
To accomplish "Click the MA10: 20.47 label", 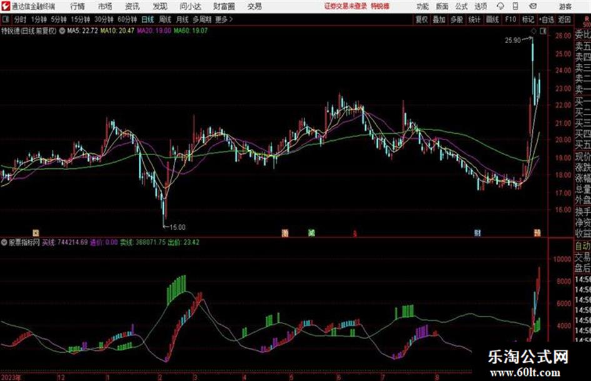I will pyautogui.click(x=117, y=31).
